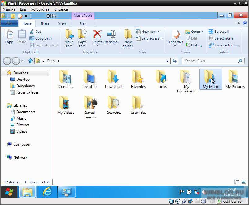This screenshot has width=249, height=205.
Task: Click the Back navigation button
Action: [7, 61]
